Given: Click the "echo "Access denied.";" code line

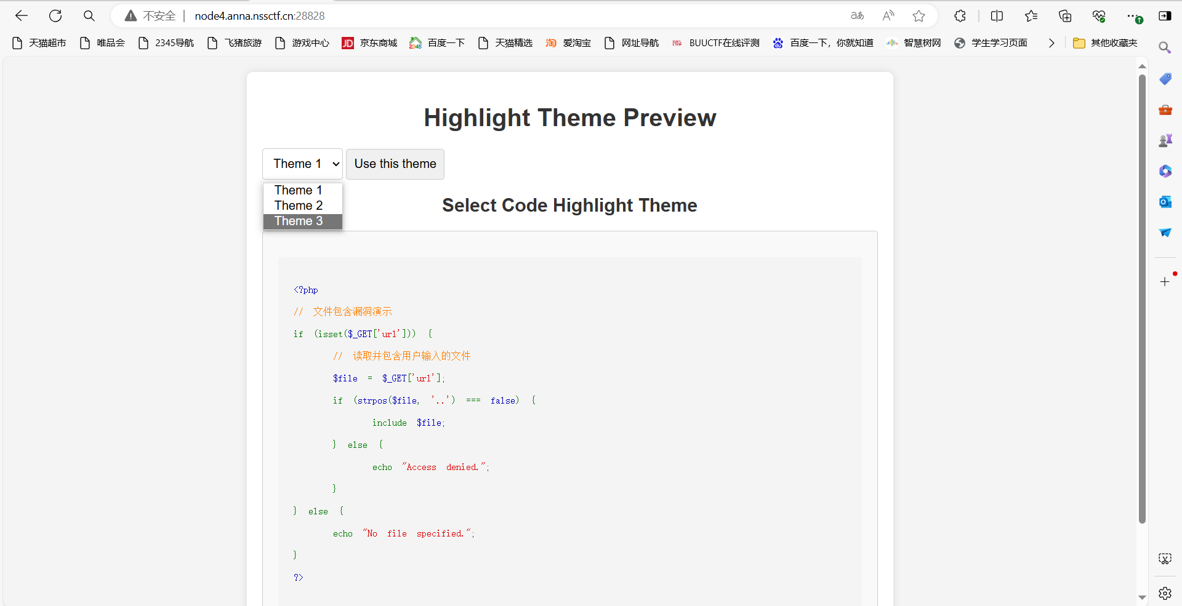Looking at the screenshot, I should 431,467.
